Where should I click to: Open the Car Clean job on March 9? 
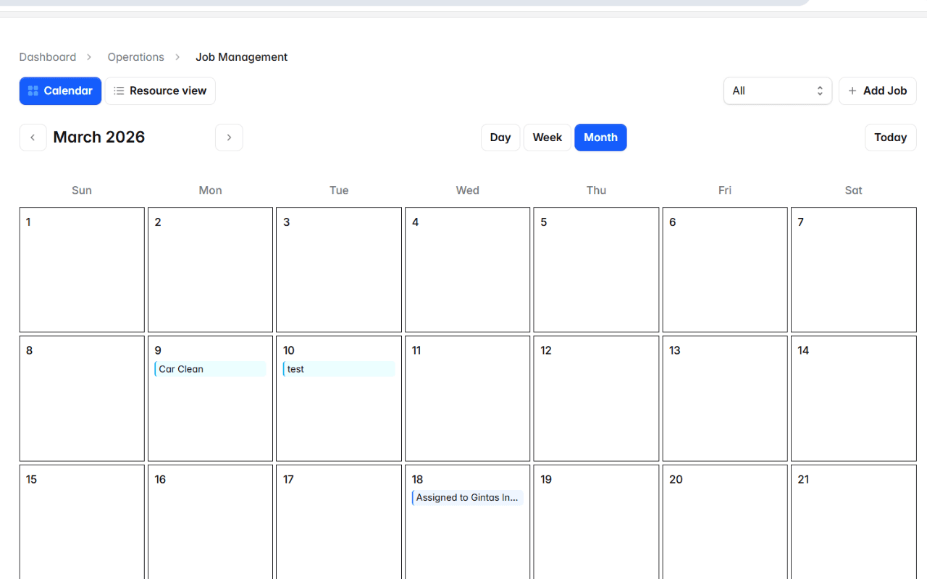pos(210,369)
